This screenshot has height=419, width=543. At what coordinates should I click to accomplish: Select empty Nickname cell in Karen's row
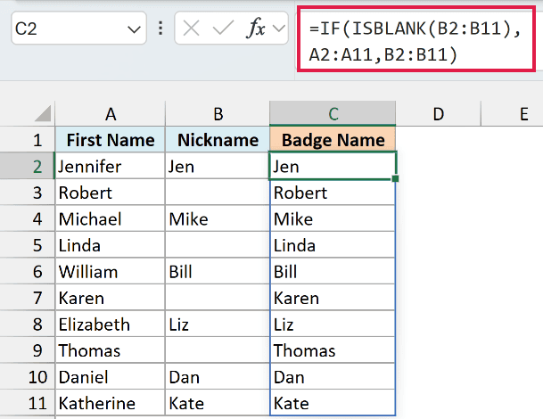(x=218, y=298)
